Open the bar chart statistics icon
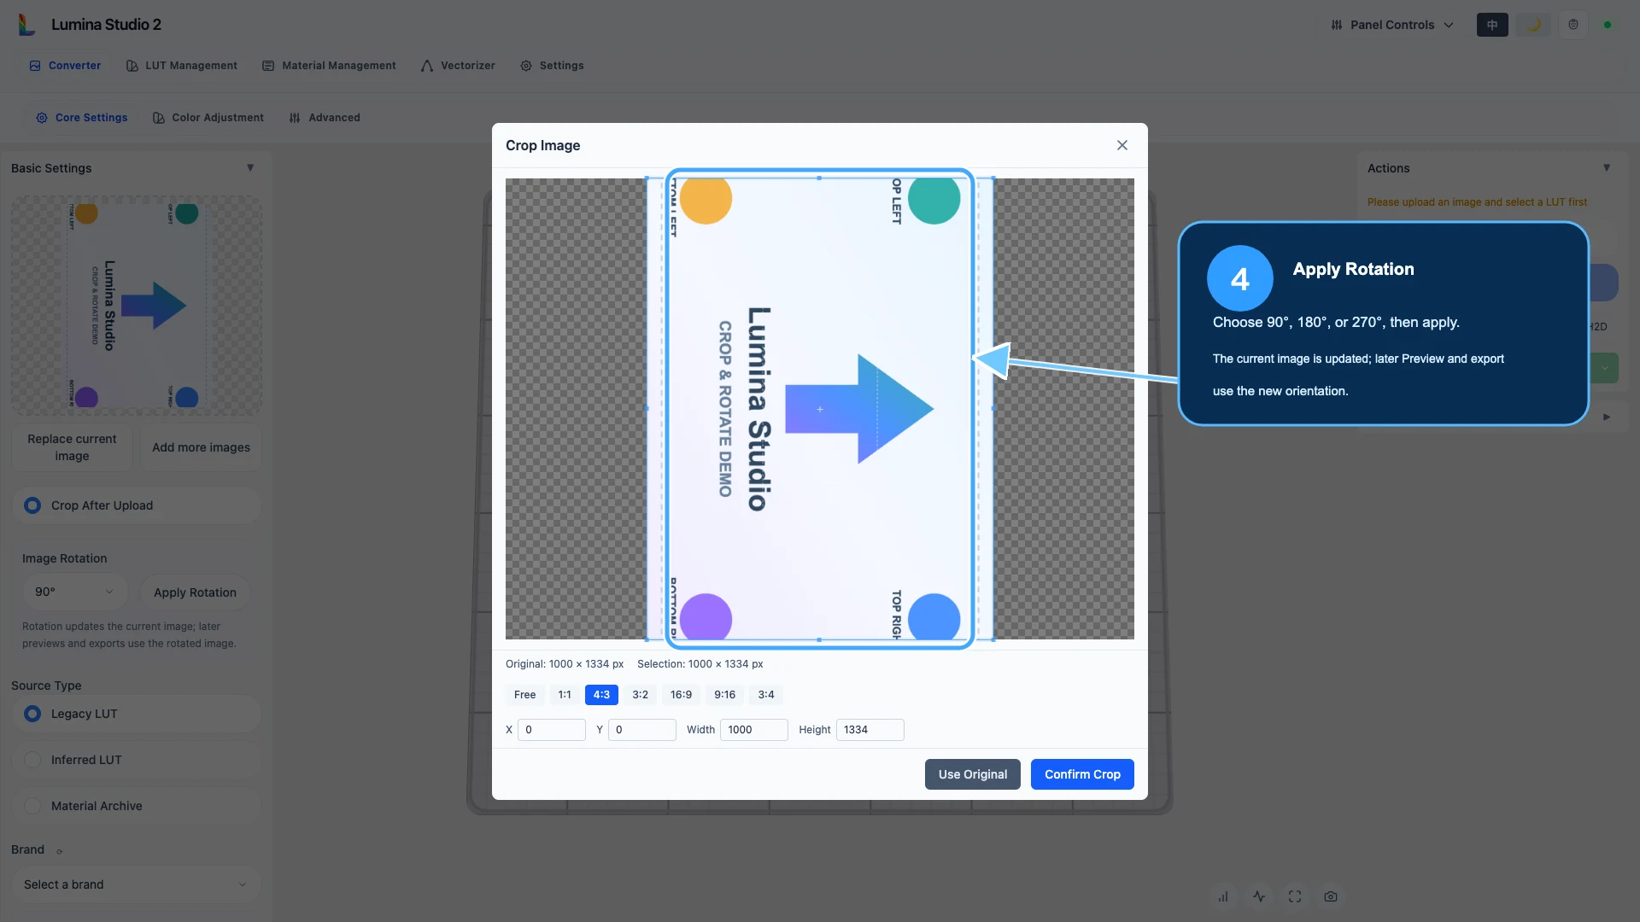Viewport: 1640px width, 922px height. (1223, 896)
